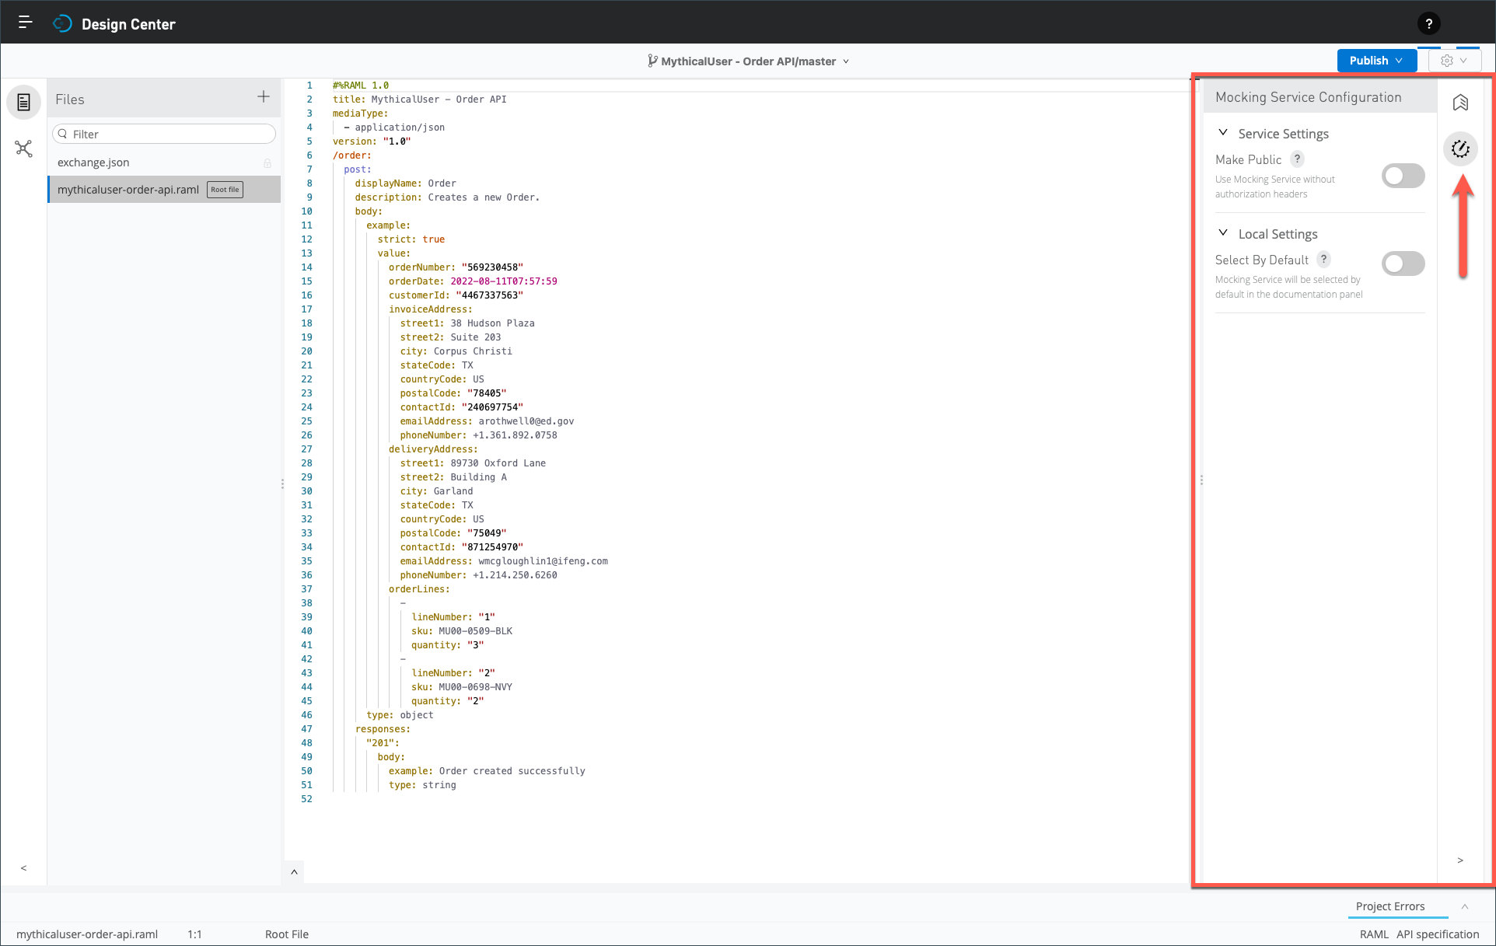
Task: Click lock icon beside exchange.json
Action: point(267,163)
